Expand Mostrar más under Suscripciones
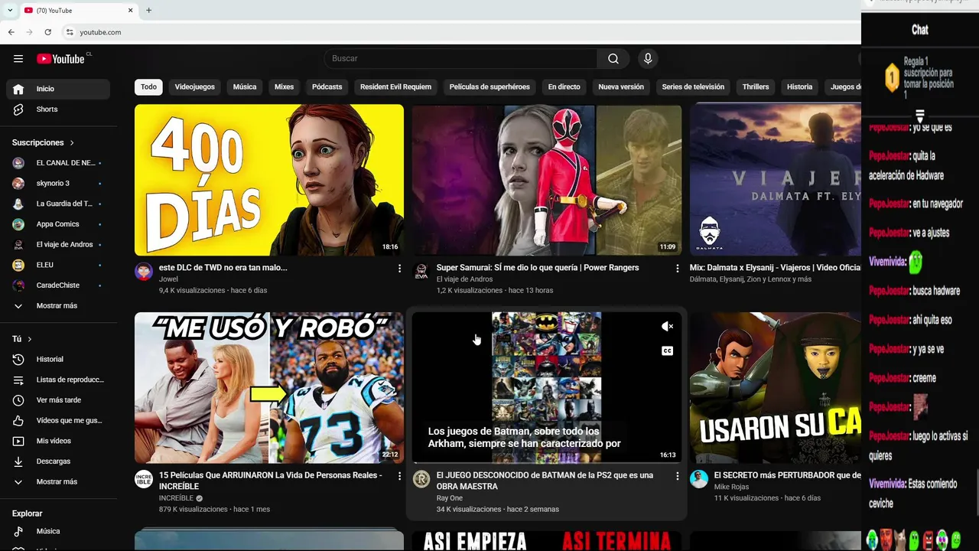Viewport: 979px width, 551px height. pyautogui.click(x=58, y=305)
